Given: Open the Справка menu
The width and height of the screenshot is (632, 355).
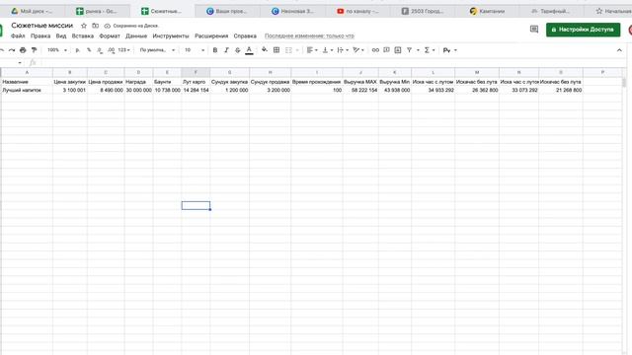Looking at the screenshot, I should (245, 36).
